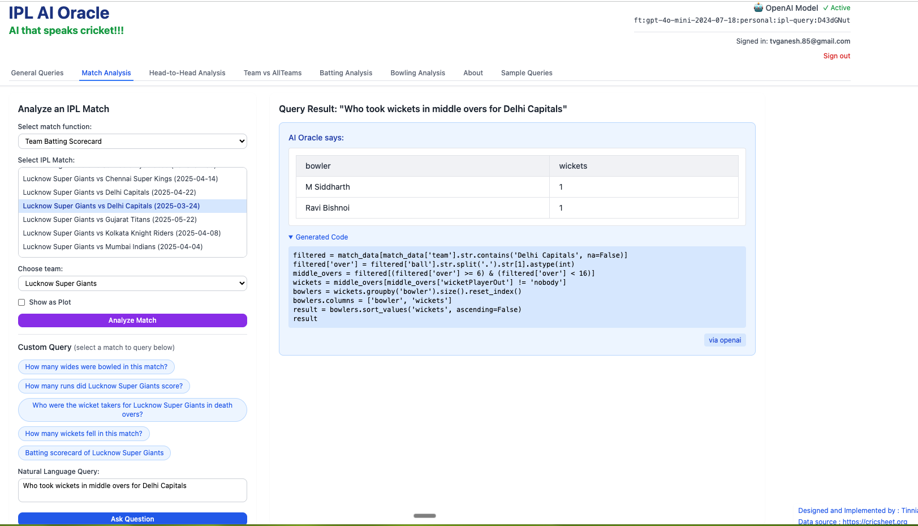Screen dimensions: 918x526
Task: Go to the Bowling Analysis tab
Action: click(x=417, y=73)
